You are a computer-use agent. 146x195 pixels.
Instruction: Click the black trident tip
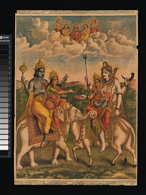(85, 57)
